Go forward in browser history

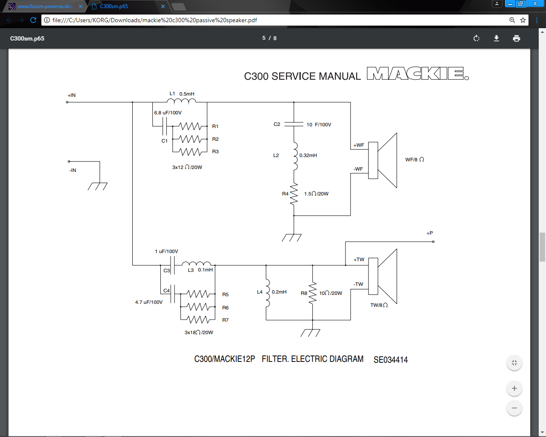(x=21, y=20)
